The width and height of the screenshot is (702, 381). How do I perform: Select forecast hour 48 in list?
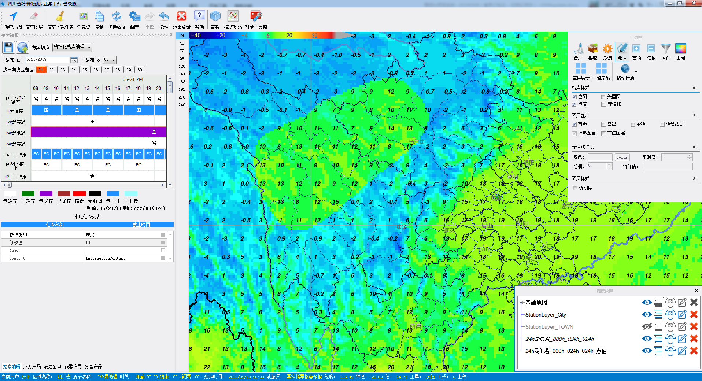click(182, 43)
